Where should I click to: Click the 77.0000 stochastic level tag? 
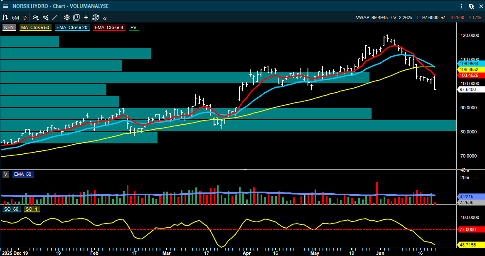[470, 229]
